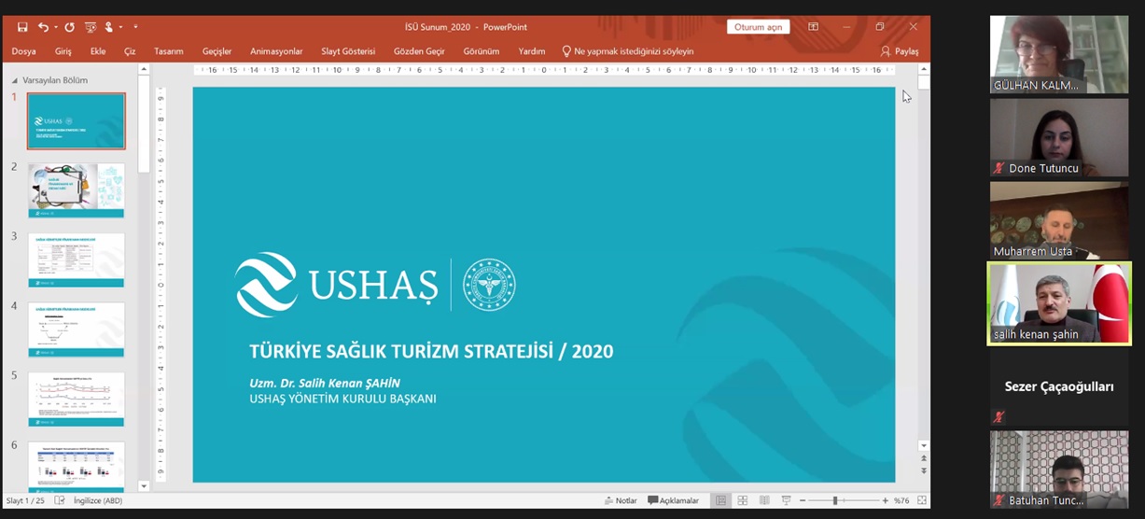
Task: Toggle the Açıklamalar comments pane
Action: click(x=673, y=501)
